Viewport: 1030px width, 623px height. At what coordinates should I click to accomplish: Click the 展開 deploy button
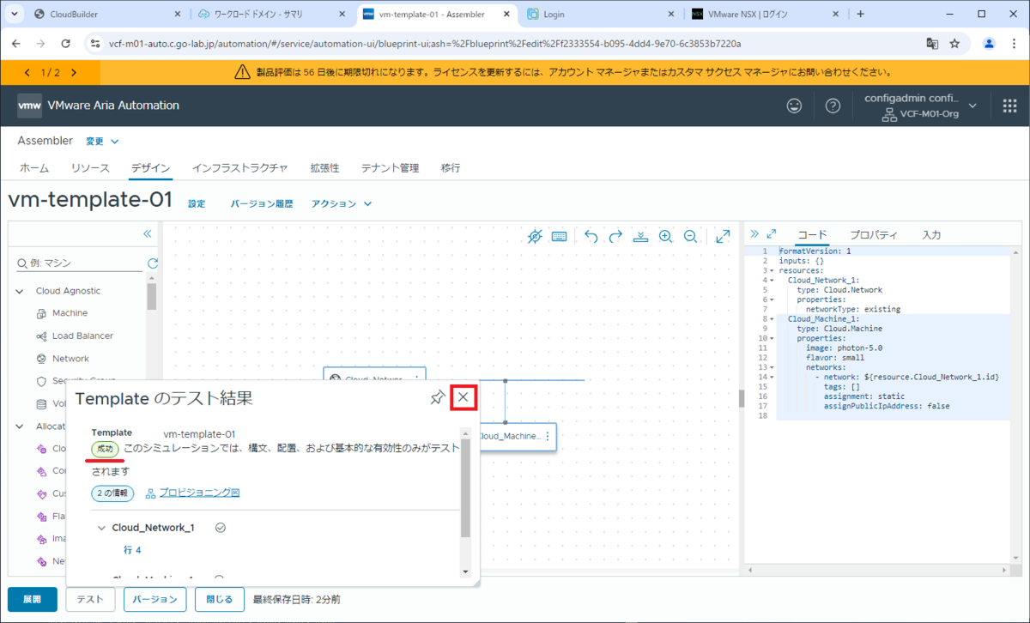[33, 599]
